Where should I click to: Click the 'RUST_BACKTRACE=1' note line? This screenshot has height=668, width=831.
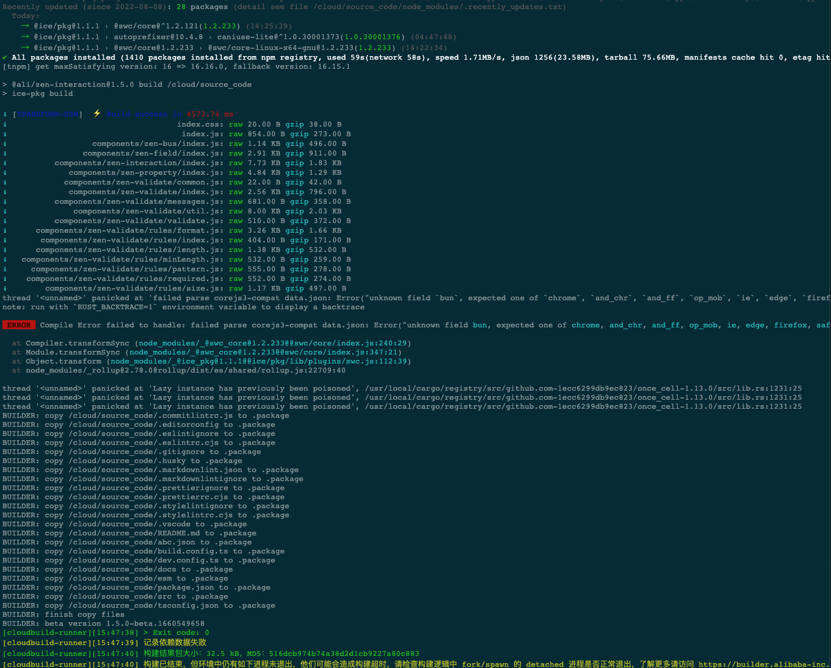click(183, 307)
